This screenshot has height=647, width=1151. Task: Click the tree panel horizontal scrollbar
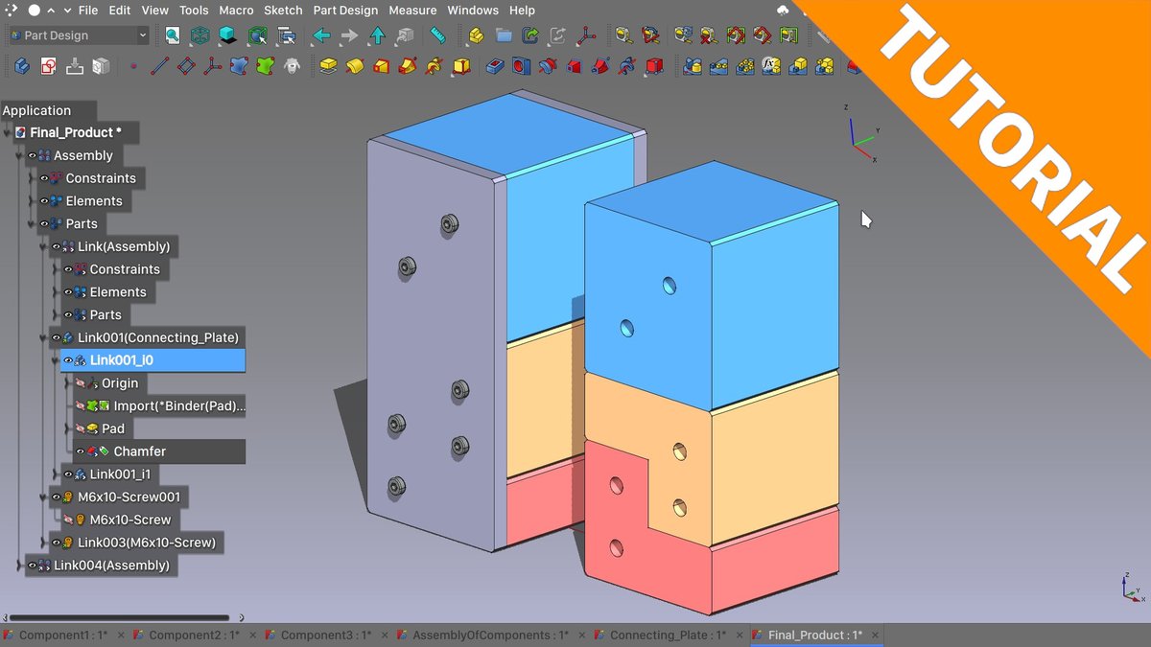click(x=120, y=618)
